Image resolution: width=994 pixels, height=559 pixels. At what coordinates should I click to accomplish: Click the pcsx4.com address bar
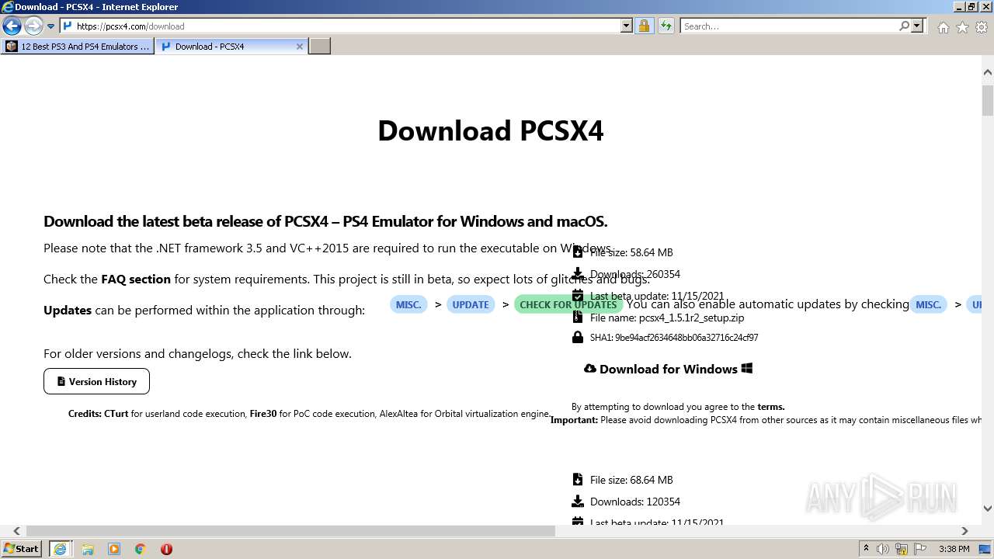tap(342, 26)
